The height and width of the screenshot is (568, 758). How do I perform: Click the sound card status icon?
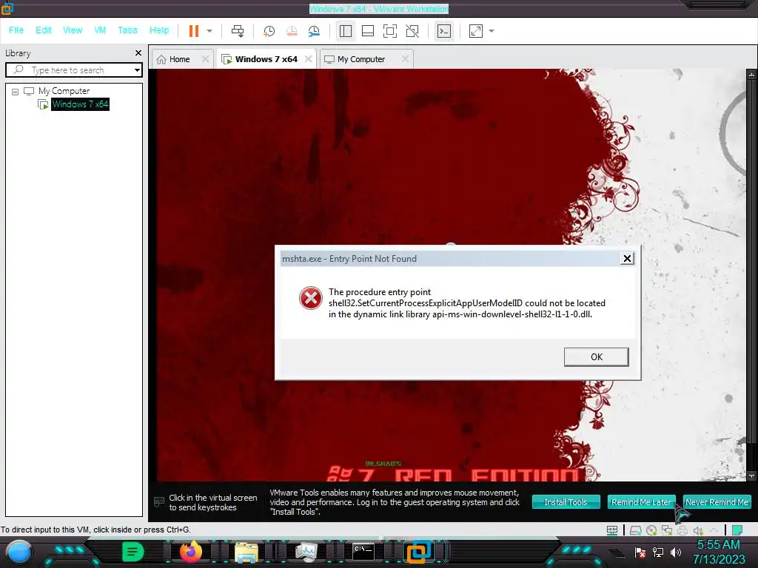pos(698,530)
